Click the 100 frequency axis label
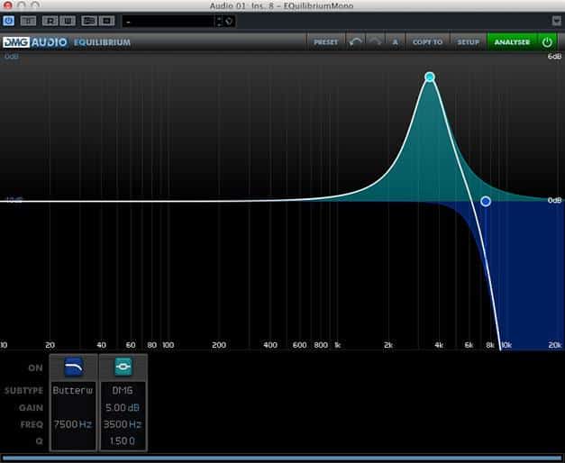 (168, 345)
